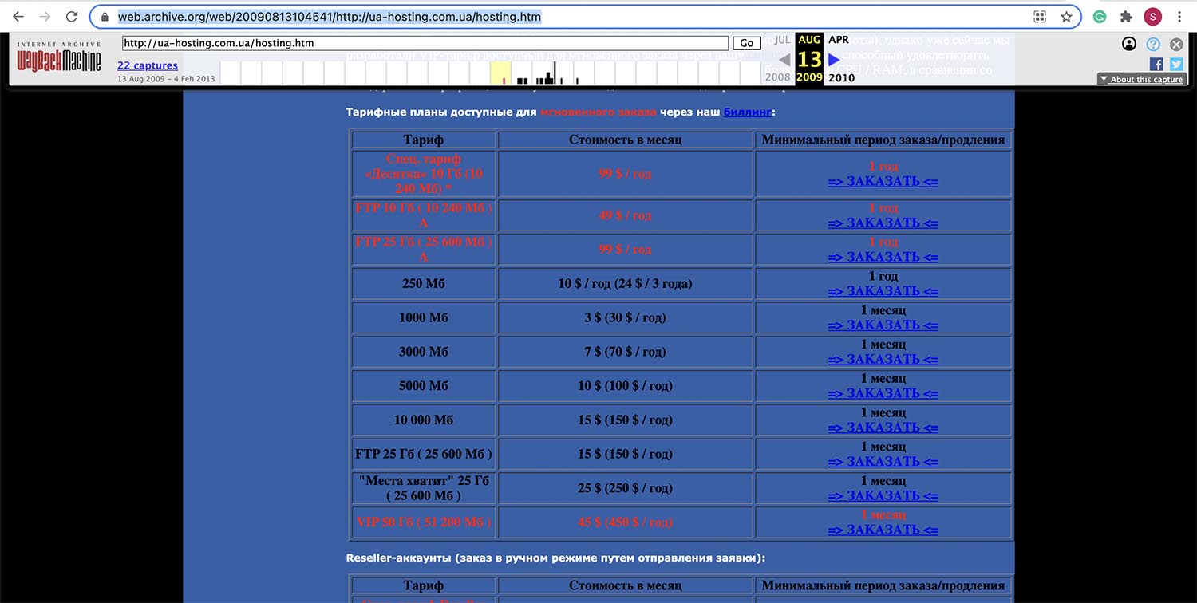Open the Wayback help question mark icon
Image resolution: width=1197 pixels, height=603 pixels.
tap(1153, 44)
